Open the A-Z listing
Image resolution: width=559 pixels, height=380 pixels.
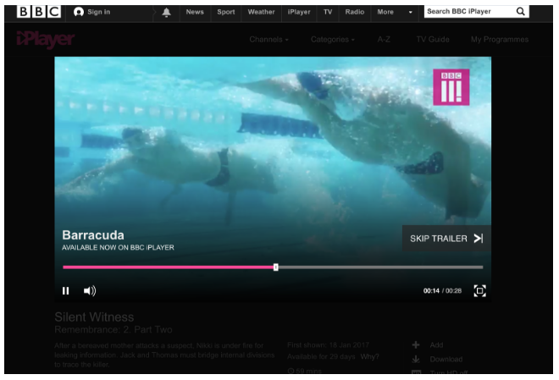[x=384, y=40]
